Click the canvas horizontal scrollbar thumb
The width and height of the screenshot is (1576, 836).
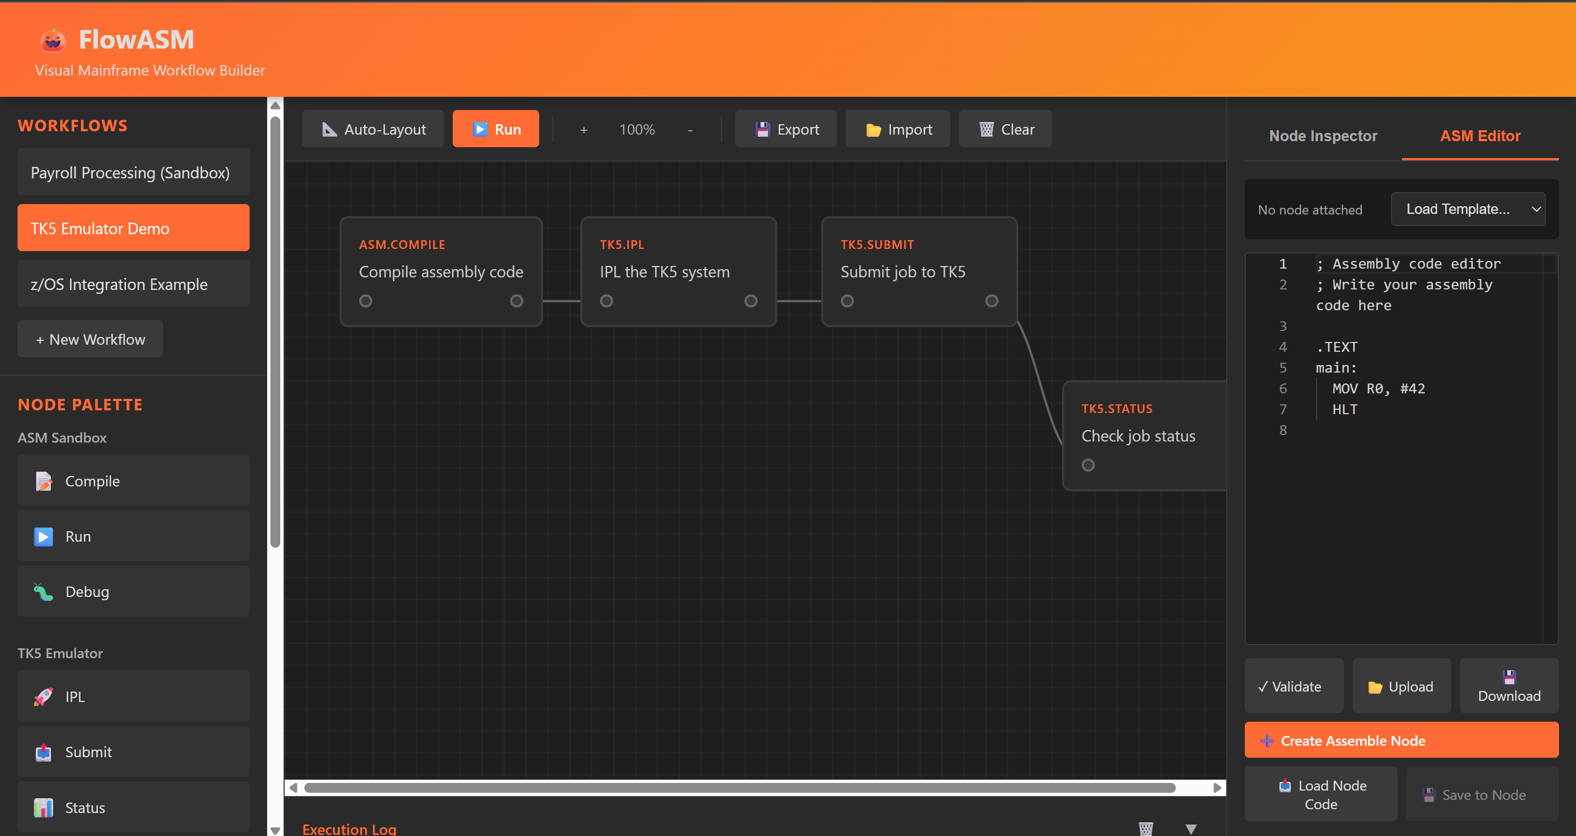(x=739, y=788)
